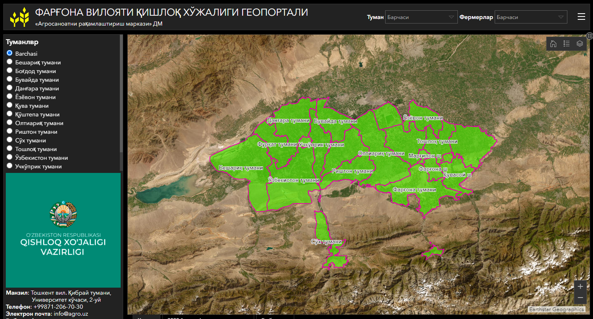Select Бешариқ тумани radio button
593x319 pixels.
pos(10,62)
